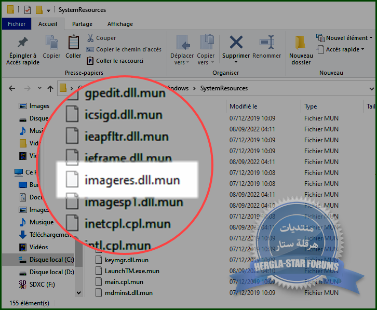Image resolution: width=377 pixels, height=310 pixels.
Task: Click SystemResources in address bar
Action: click(x=224, y=88)
